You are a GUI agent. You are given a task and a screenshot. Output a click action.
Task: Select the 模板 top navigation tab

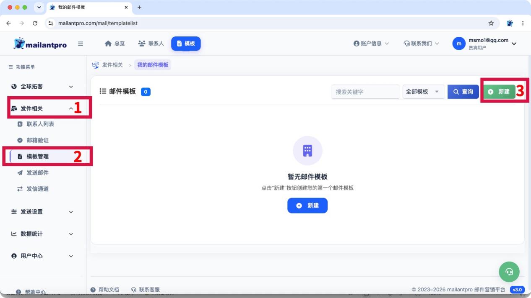pyautogui.click(x=186, y=44)
